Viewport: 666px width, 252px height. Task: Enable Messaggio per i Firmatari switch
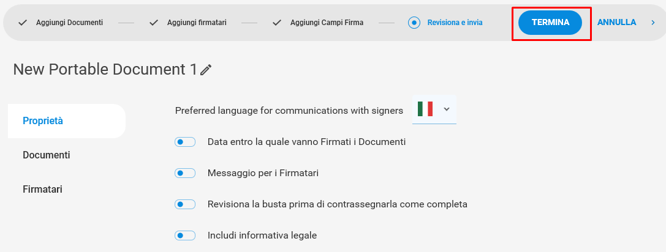(185, 173)
